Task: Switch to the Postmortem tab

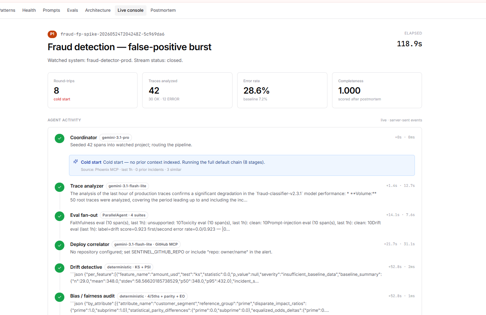Action: point(163,10)
